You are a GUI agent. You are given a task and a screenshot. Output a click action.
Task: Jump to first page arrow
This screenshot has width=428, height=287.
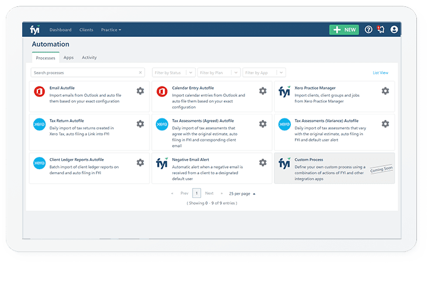point(172,194)
